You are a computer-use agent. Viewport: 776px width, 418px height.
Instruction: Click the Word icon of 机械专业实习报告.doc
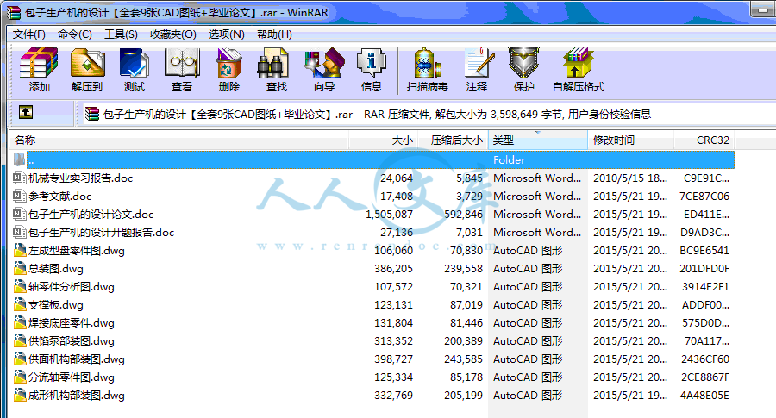tap(19, 178)
